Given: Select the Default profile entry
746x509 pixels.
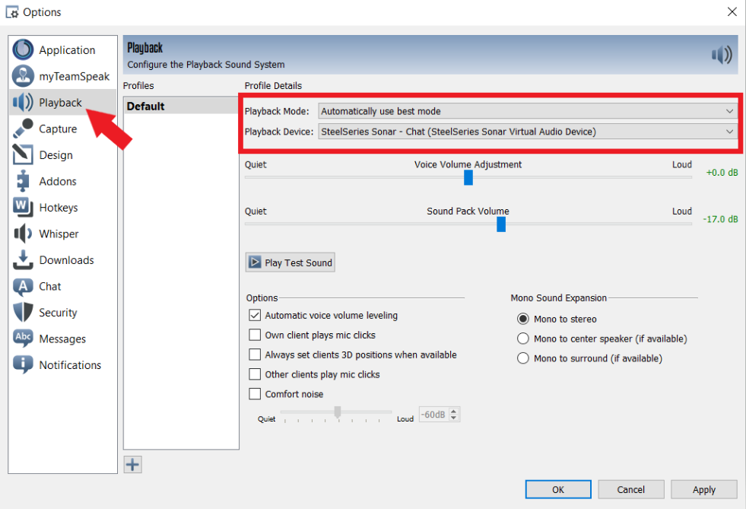Looking at the screenshot, I should click(x=181, y=106).
